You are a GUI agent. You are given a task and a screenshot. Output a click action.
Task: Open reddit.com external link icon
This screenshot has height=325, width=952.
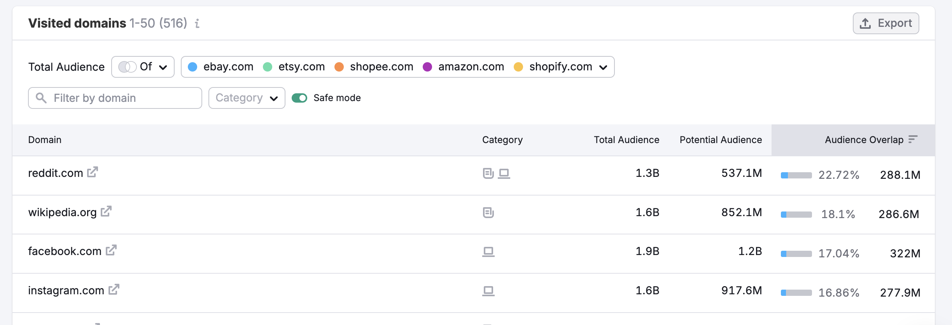click(x=93, y=172)
